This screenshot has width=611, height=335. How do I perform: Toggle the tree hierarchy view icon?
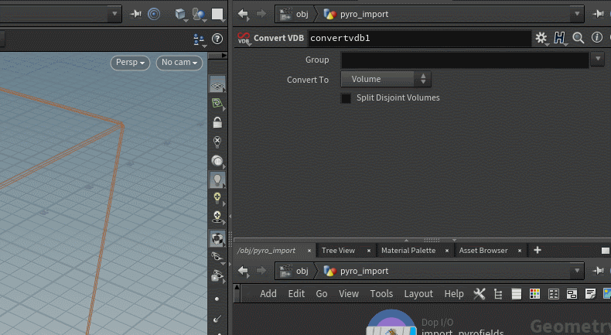pyautogui.click(x=498, y=294)
